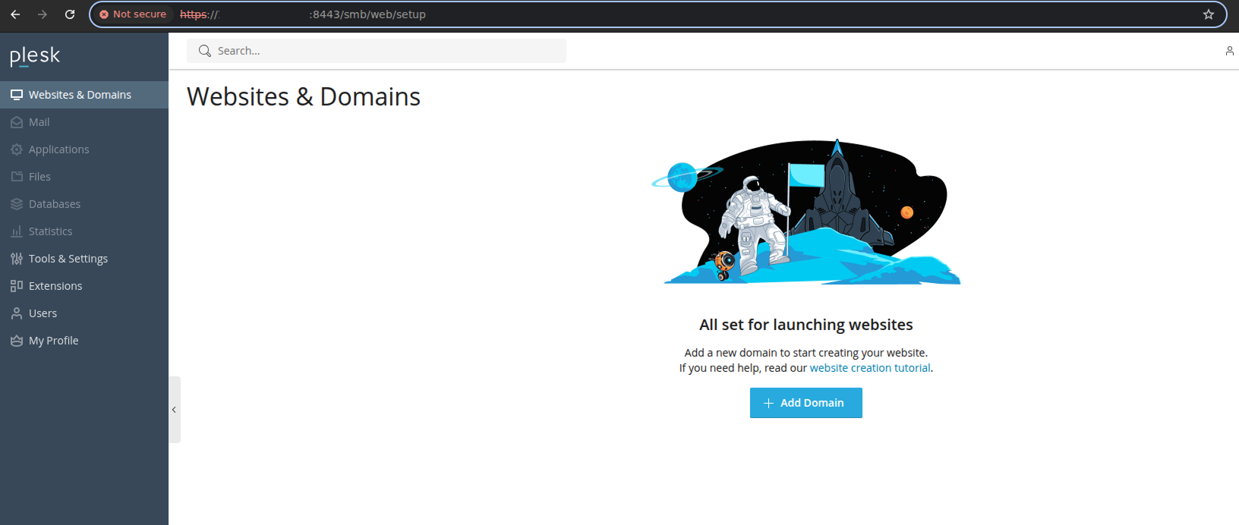Select Mail in the sidebar
This screenshot has width=1239, height=525.
point(39,122)
